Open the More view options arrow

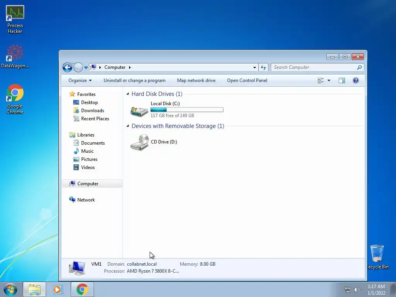pos(329,80)
